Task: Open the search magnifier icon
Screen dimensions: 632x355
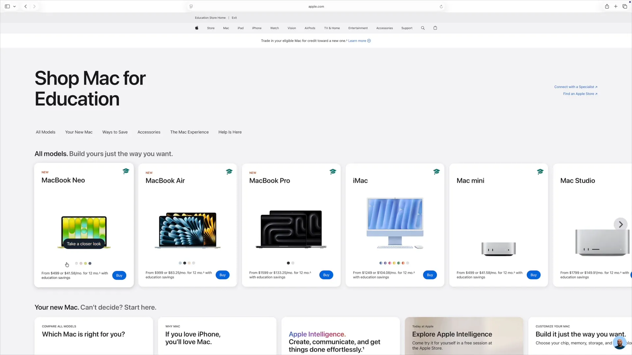Action: pyautogui.click(x=423, y=28)
